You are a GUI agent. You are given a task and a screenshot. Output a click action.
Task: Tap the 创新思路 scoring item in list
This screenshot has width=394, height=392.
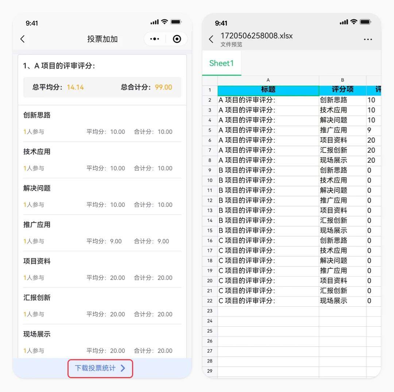[37, 115]
